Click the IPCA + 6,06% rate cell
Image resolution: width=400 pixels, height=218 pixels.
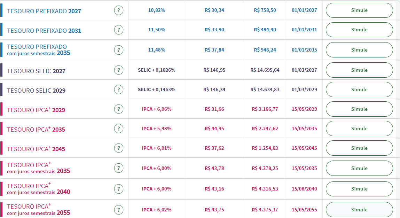157,109
